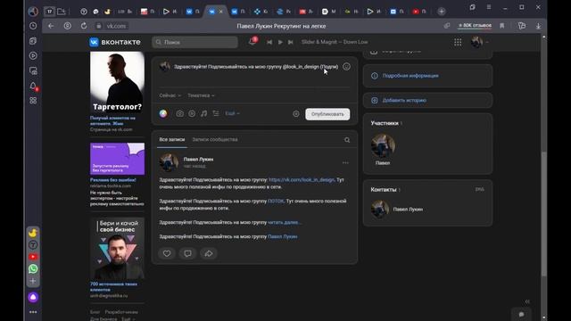
Task: Switch to the Записи сообщества tab
Action: pyautogui.click(x=215, y=139)
